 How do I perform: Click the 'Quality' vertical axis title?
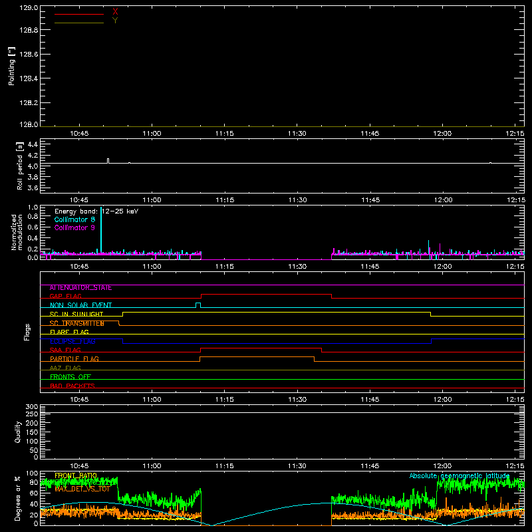[x=18, y=432]
